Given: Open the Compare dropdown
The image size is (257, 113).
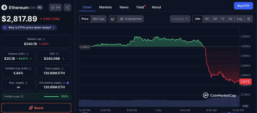Looking at the screenshot, I should point(180,19).
